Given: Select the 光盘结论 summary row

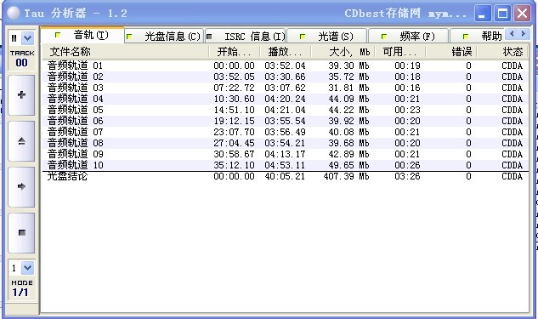Looking at the screenshot, I should point(285,176).
